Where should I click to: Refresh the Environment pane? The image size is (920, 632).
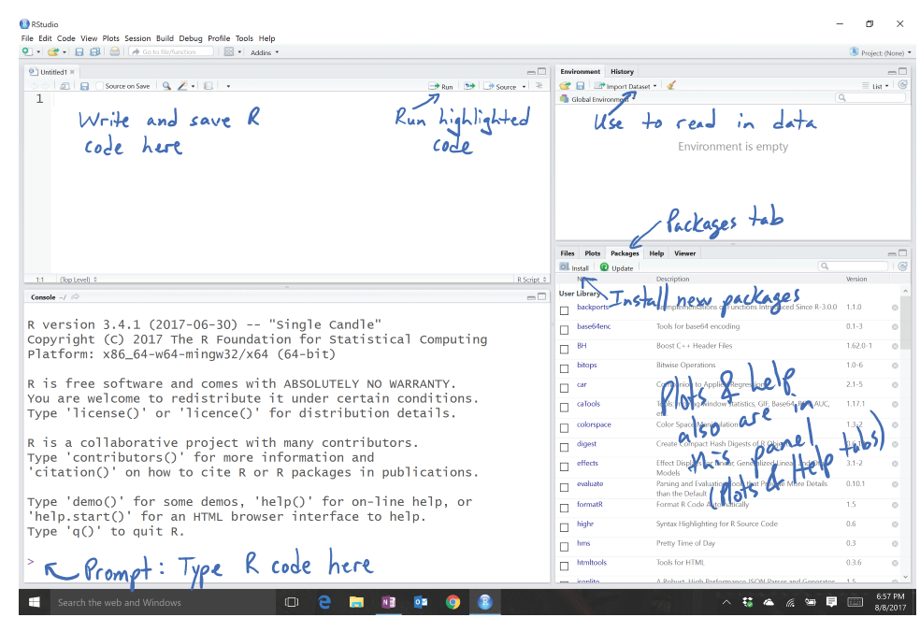[902, 85]
